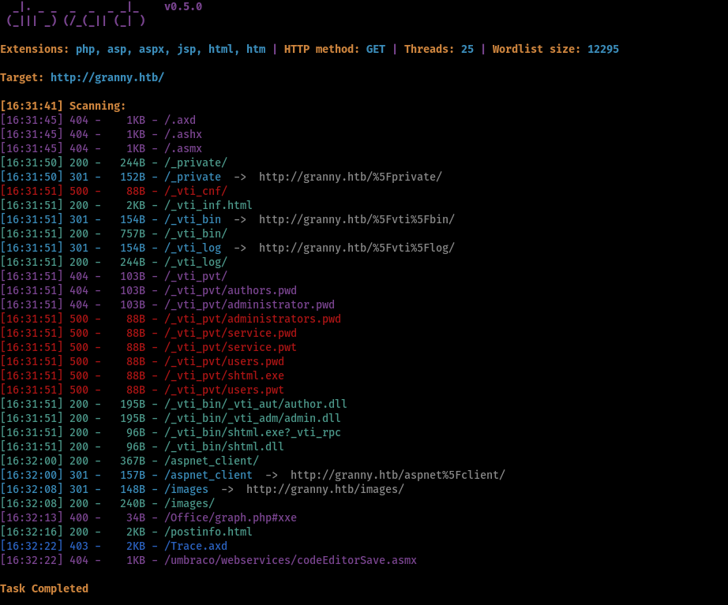The image size is (728, 605).
Task: Click the v0.5.0 version label
Action: tap(183, 6)
